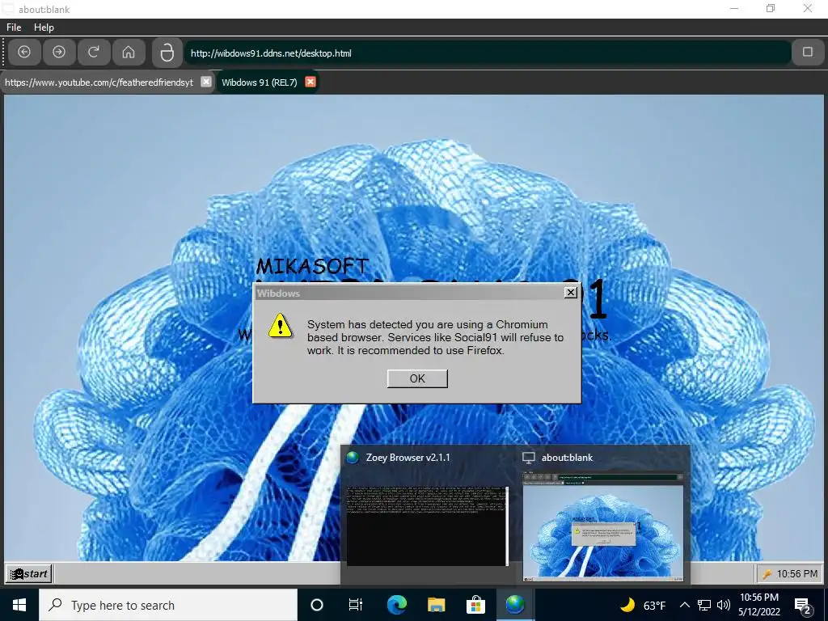
Task: Click the yellow warning triangle icon
Action: pyautogui.click(x=280, y=325)
